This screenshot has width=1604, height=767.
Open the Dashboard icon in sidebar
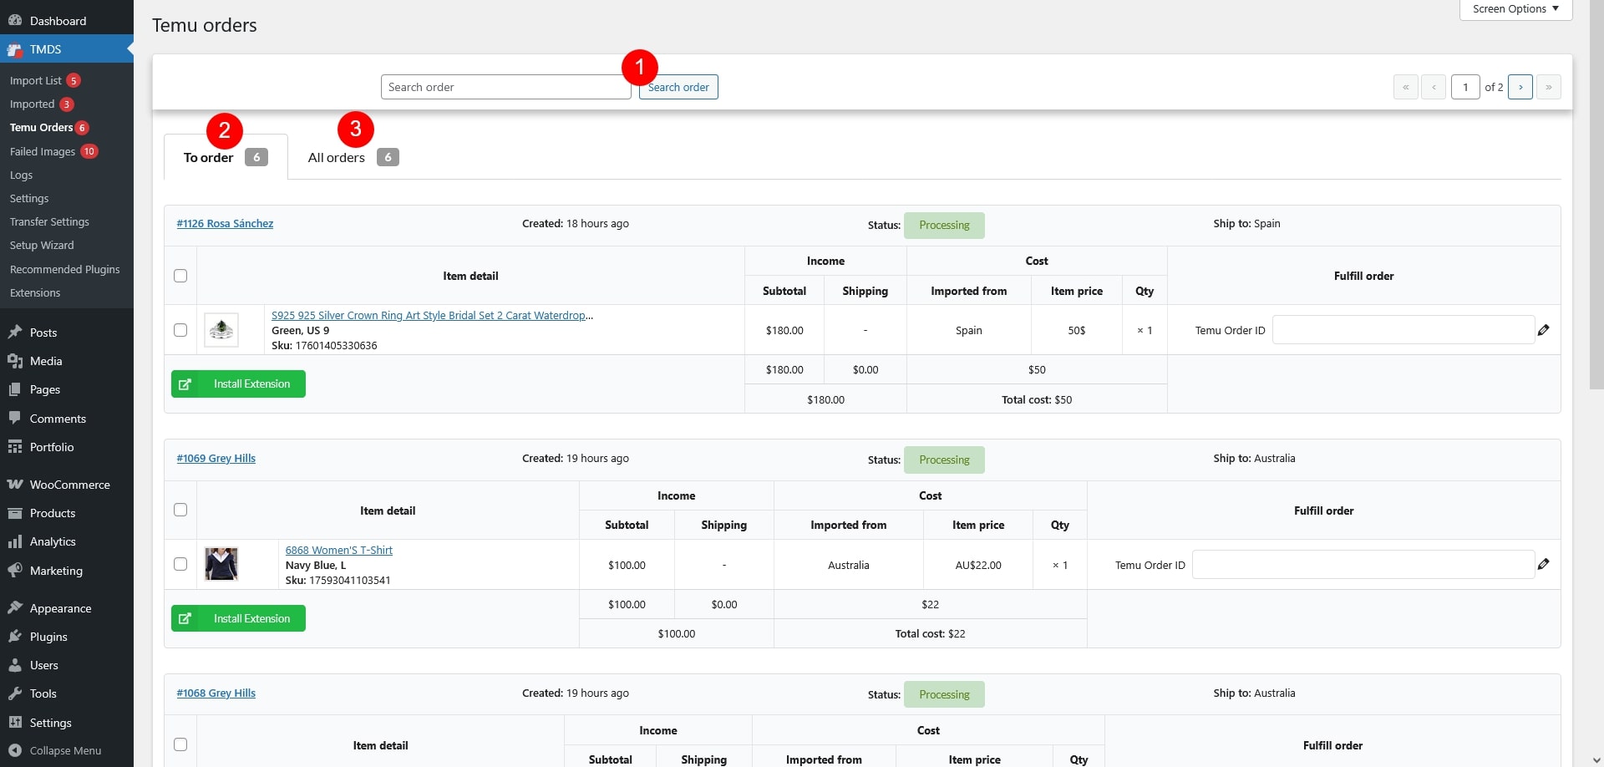15,21
